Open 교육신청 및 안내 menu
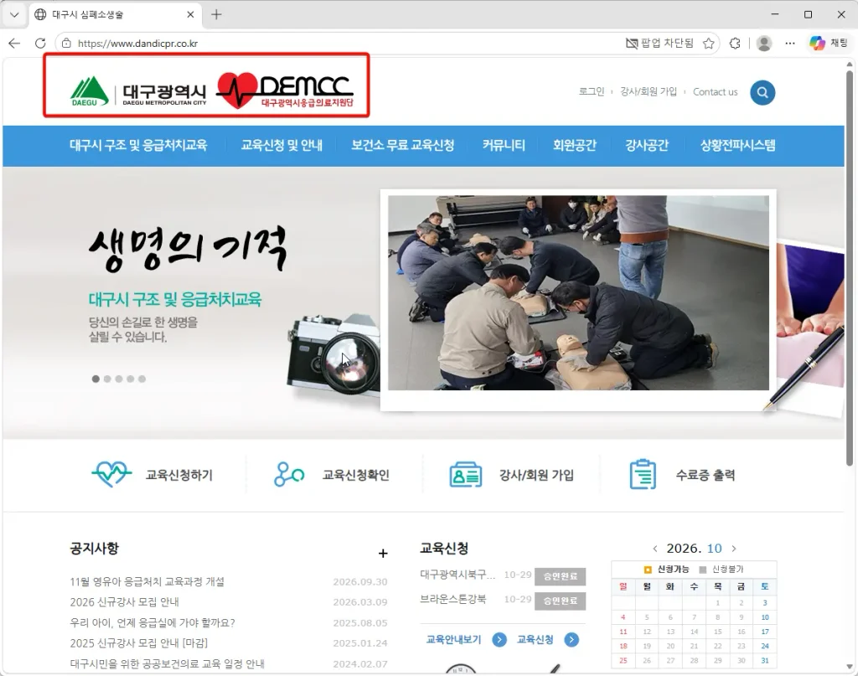 point(282,146)
